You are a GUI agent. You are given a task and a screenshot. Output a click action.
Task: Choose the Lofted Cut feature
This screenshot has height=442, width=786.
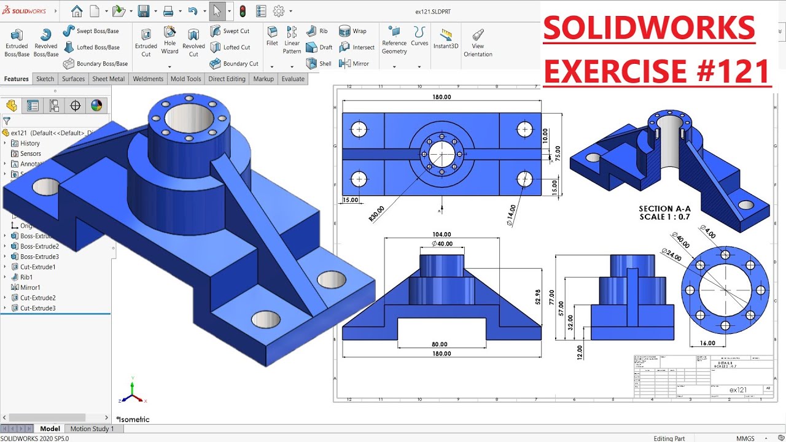230,47
